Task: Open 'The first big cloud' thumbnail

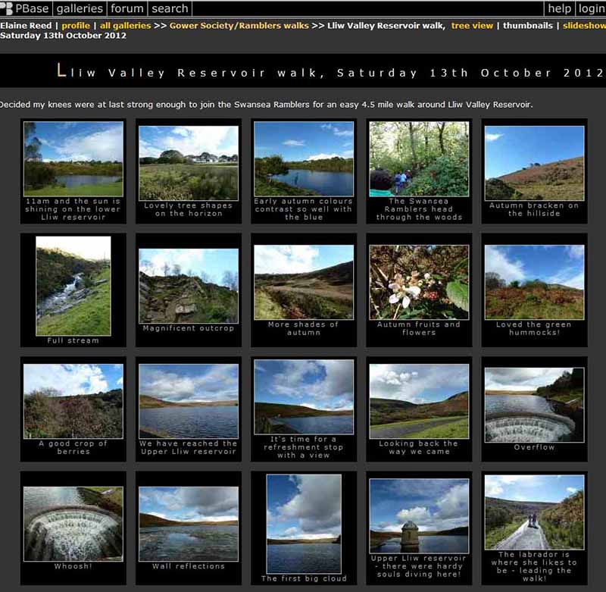Action: tap(304, 524)
